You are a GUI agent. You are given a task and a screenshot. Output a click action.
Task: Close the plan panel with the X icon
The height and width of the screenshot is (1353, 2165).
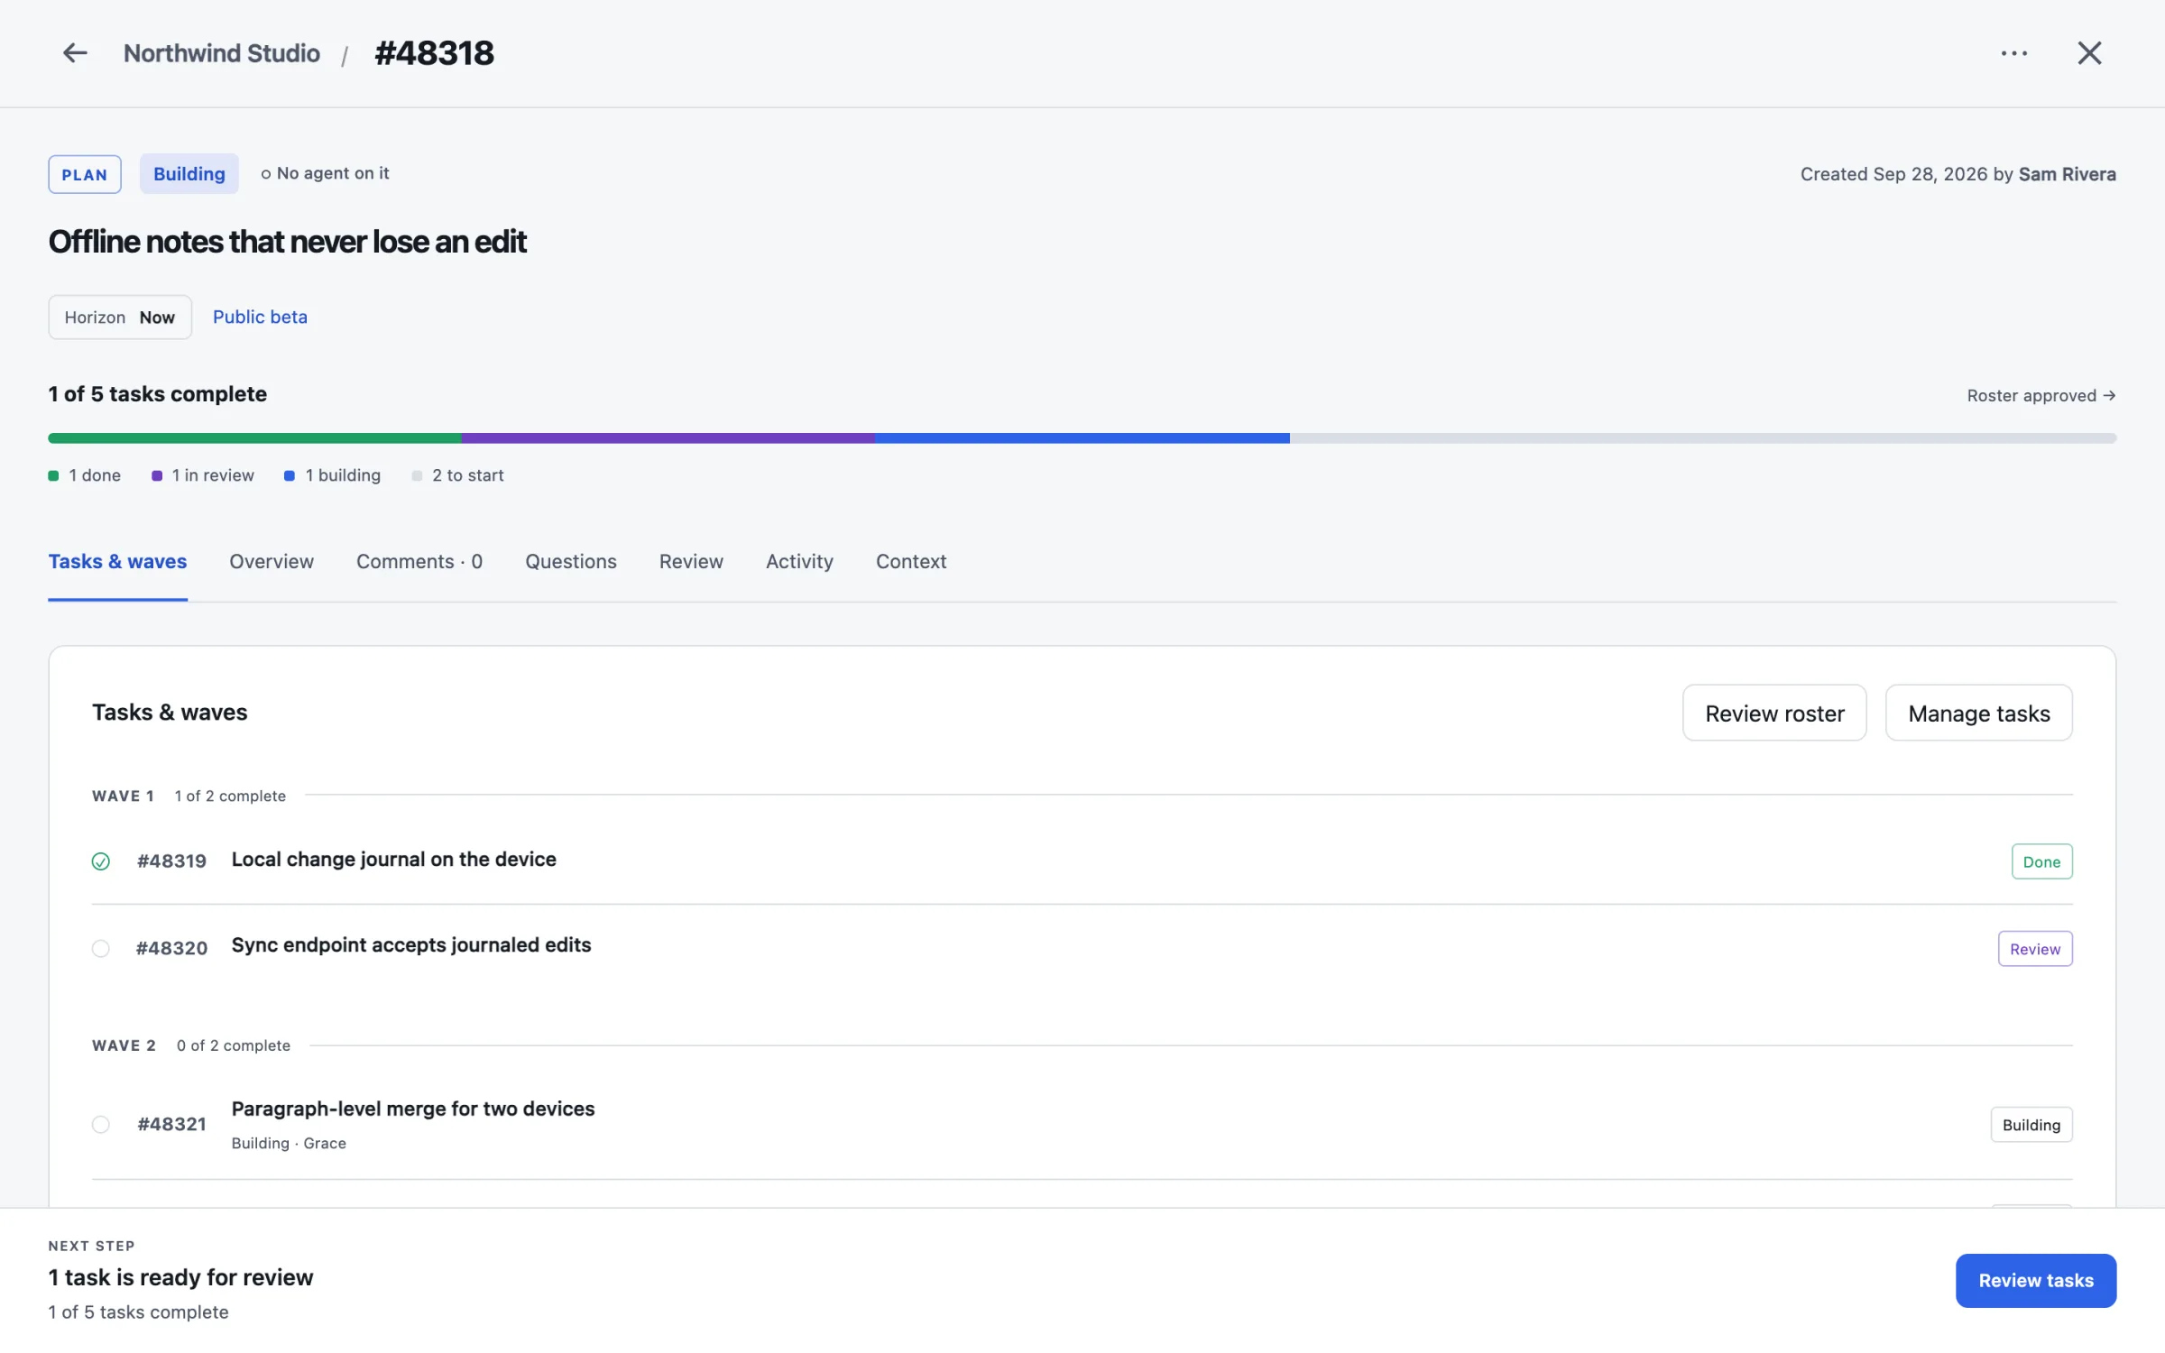[x=2089, y=53]
